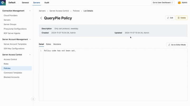Click the QueryPie Policy title

(x=58, y=18)
